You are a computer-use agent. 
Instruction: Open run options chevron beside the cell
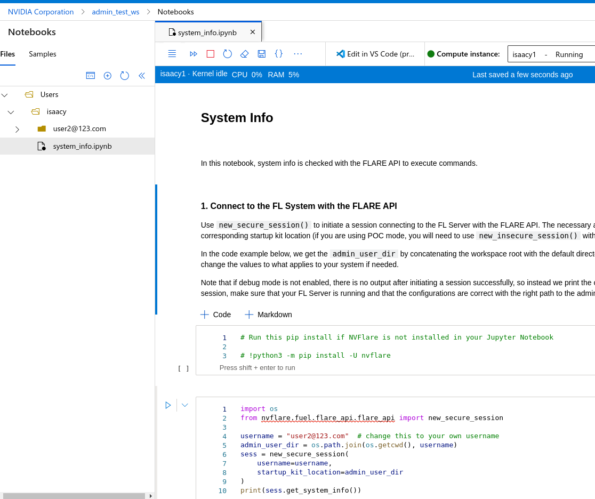pos(185,405)
